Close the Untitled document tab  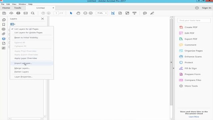53,8
